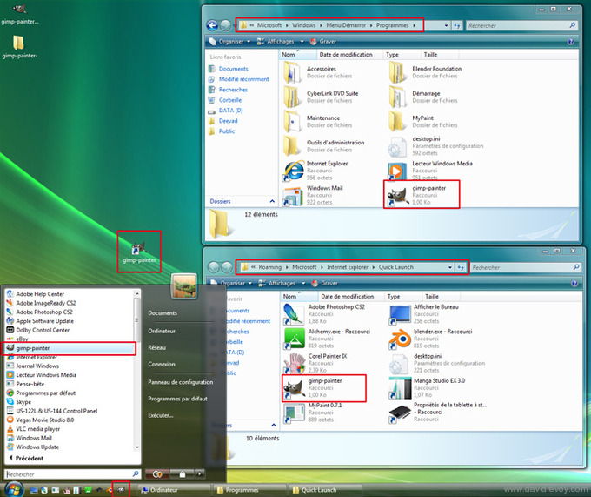The width and height of the screenshot is (591, 497).
Task: Open the shutdown options arrow in Start menu
Action: (199, 474)
